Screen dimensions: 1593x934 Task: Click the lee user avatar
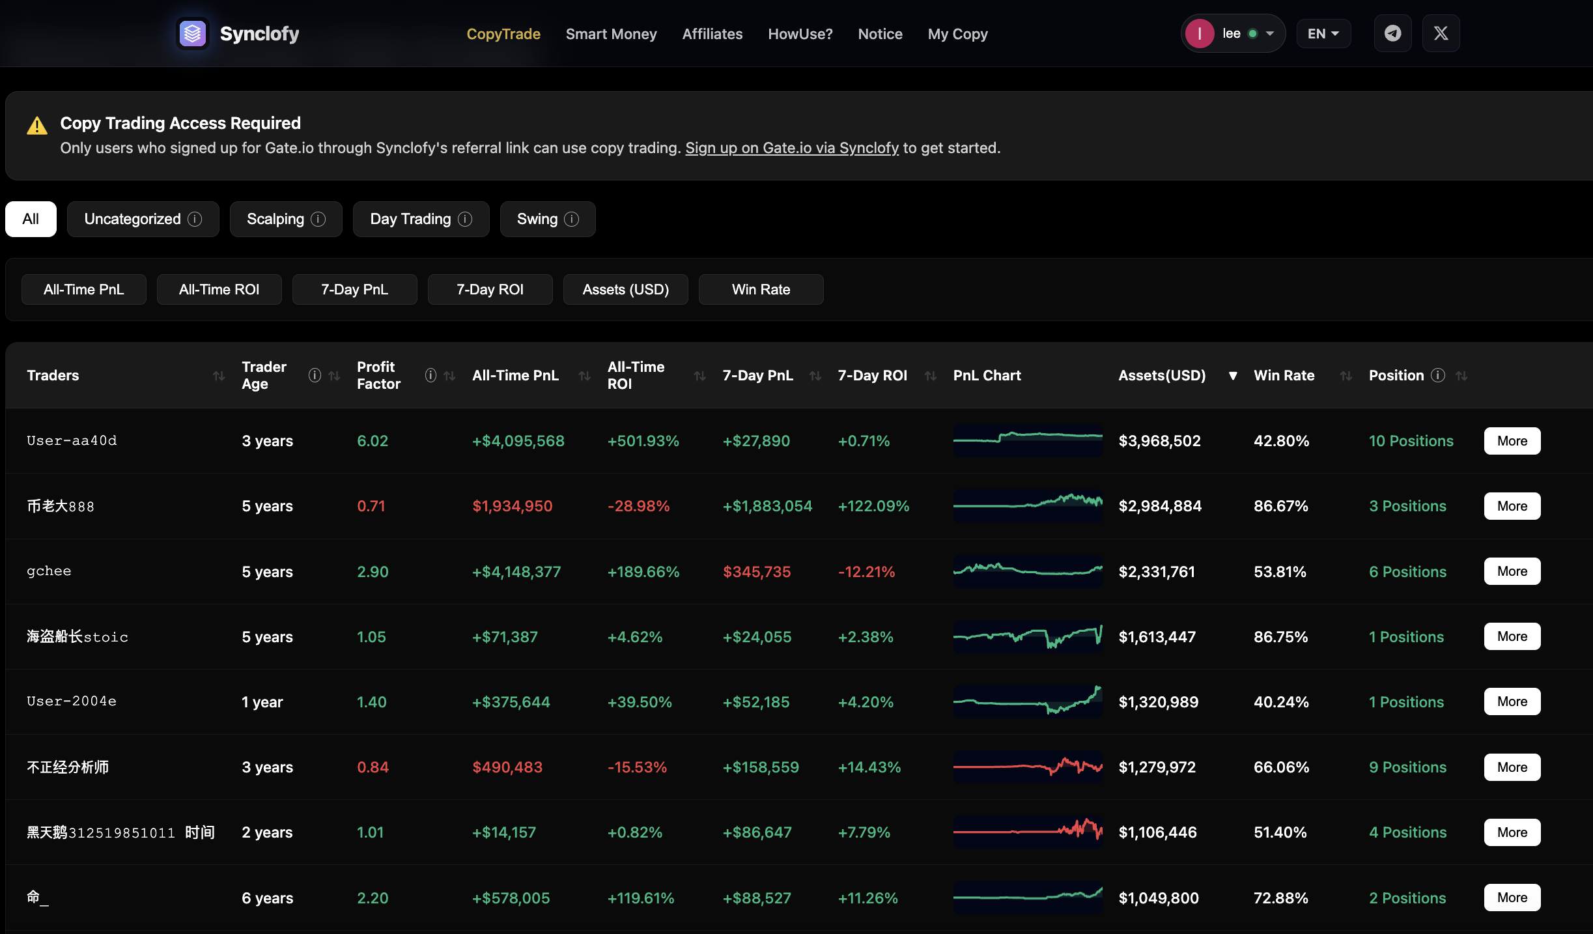1199,33
